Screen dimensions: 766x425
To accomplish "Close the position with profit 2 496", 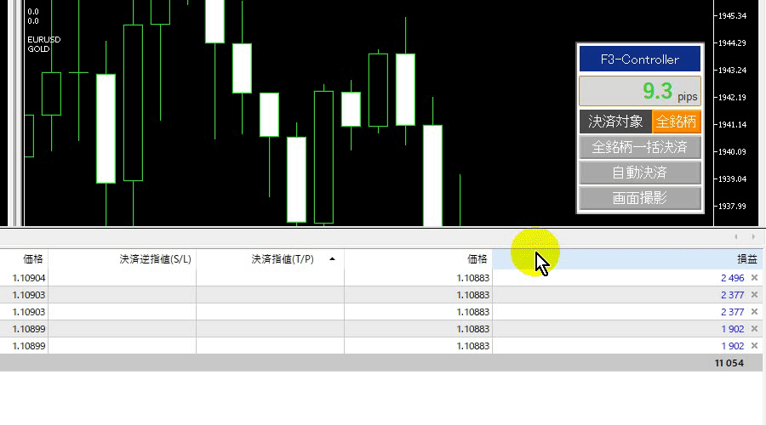I will click(x=754, y=278).
